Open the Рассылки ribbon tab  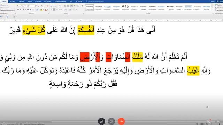[48, 1]
